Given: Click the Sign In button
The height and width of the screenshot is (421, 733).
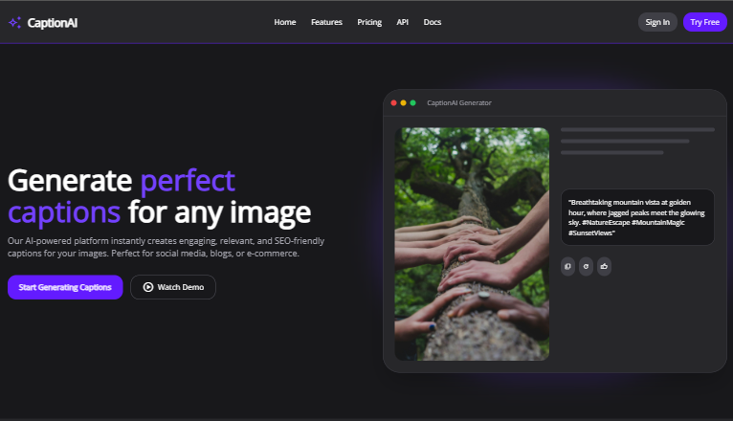Looking at the screenshot, I should pos(657,22).
